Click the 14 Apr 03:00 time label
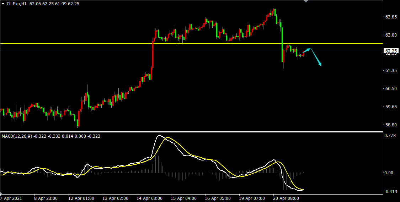 (150, 198)
